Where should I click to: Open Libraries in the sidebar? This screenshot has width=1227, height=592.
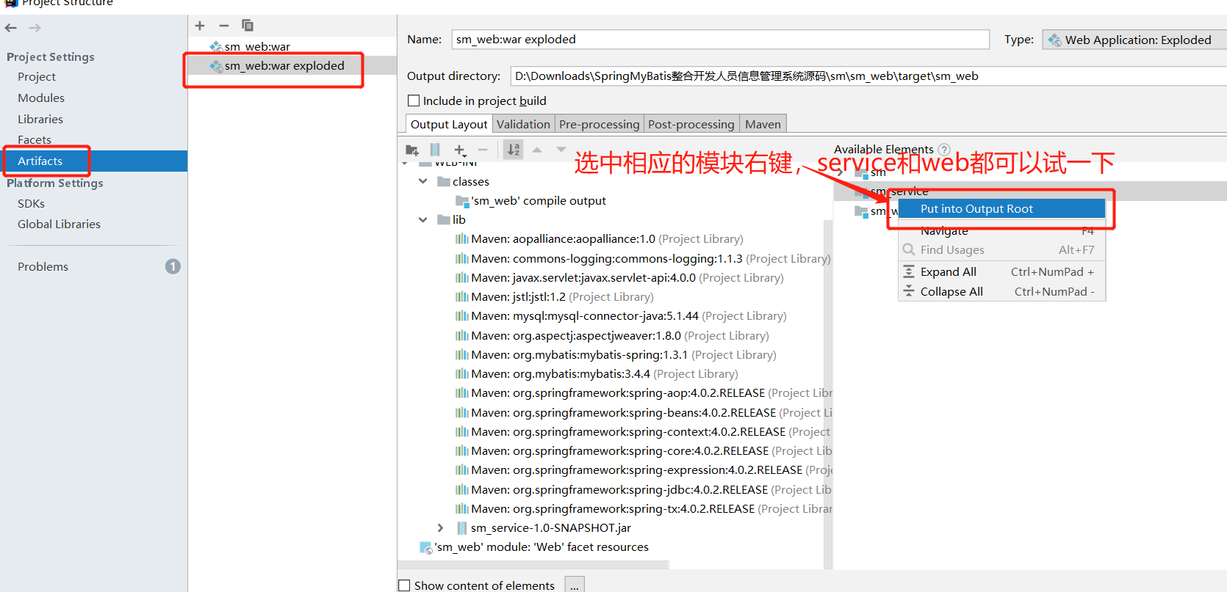click(40, 120)
